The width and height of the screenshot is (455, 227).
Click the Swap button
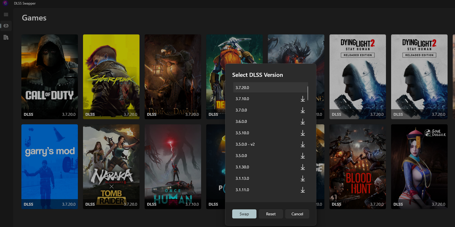pyautogui.click(x=244, y=214)
